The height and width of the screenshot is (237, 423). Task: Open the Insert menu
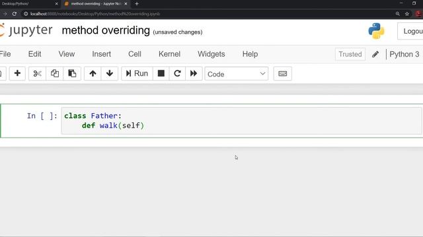(x=101, y=54)
